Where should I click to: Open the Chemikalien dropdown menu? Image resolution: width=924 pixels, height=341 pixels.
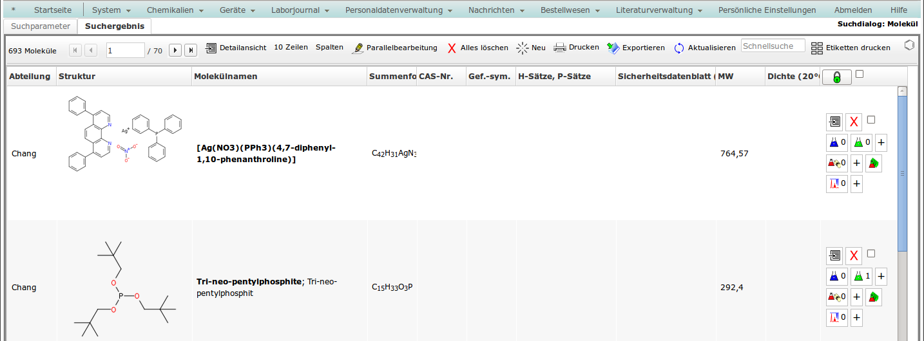[x=175, y=10]
